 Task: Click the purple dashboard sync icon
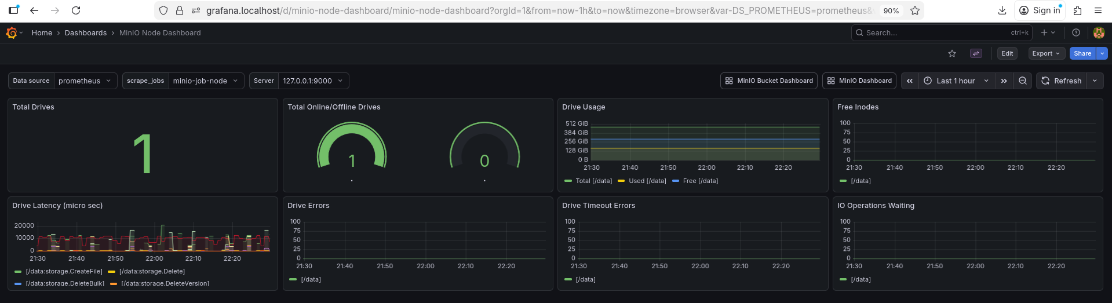[x=976, y=53]
